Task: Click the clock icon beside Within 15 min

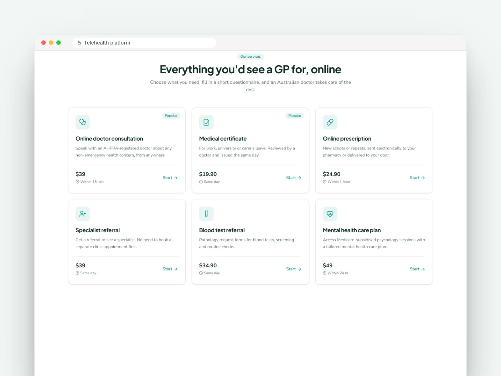Action: coord(77,182)
